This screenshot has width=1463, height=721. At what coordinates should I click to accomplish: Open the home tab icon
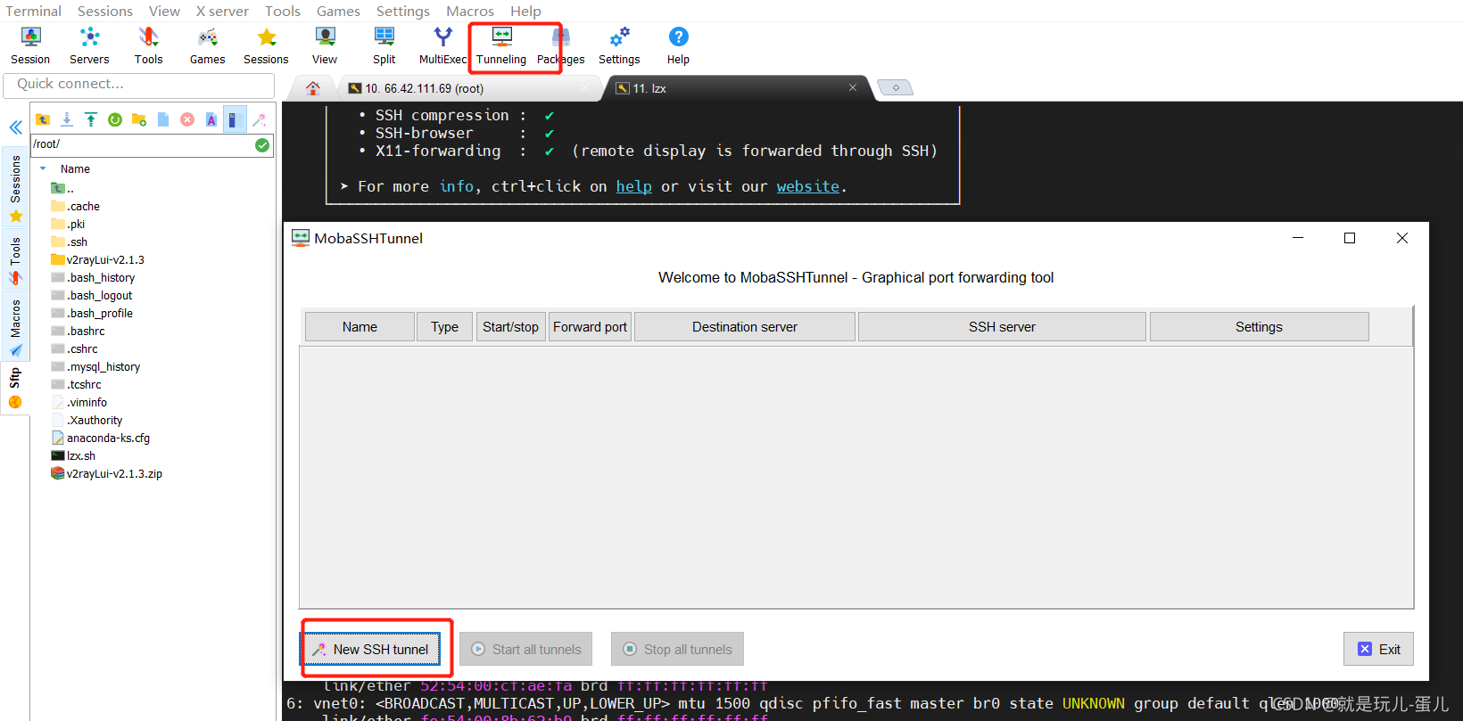tap(313, 88)
